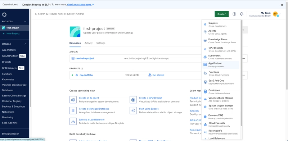Click the Knowledge Bases icon in Create menu

pos(205,41)
